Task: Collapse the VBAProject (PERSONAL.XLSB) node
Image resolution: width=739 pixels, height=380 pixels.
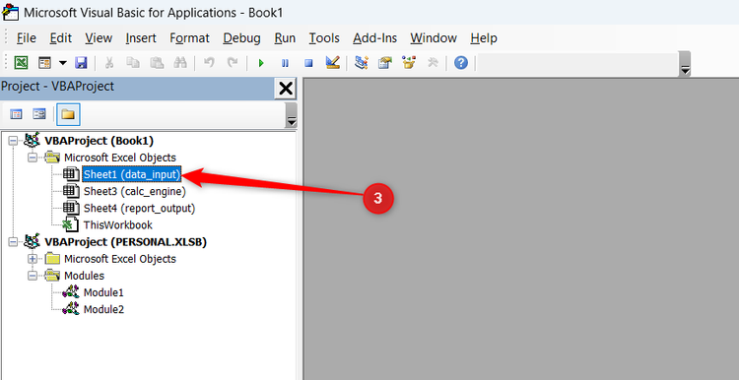Action: point(13,241)
